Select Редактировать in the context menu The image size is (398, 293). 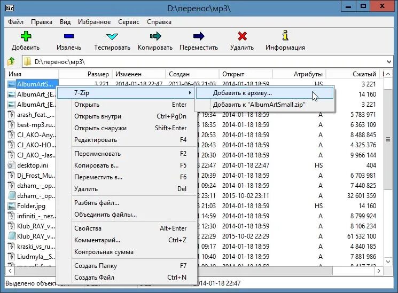point(127,139)
